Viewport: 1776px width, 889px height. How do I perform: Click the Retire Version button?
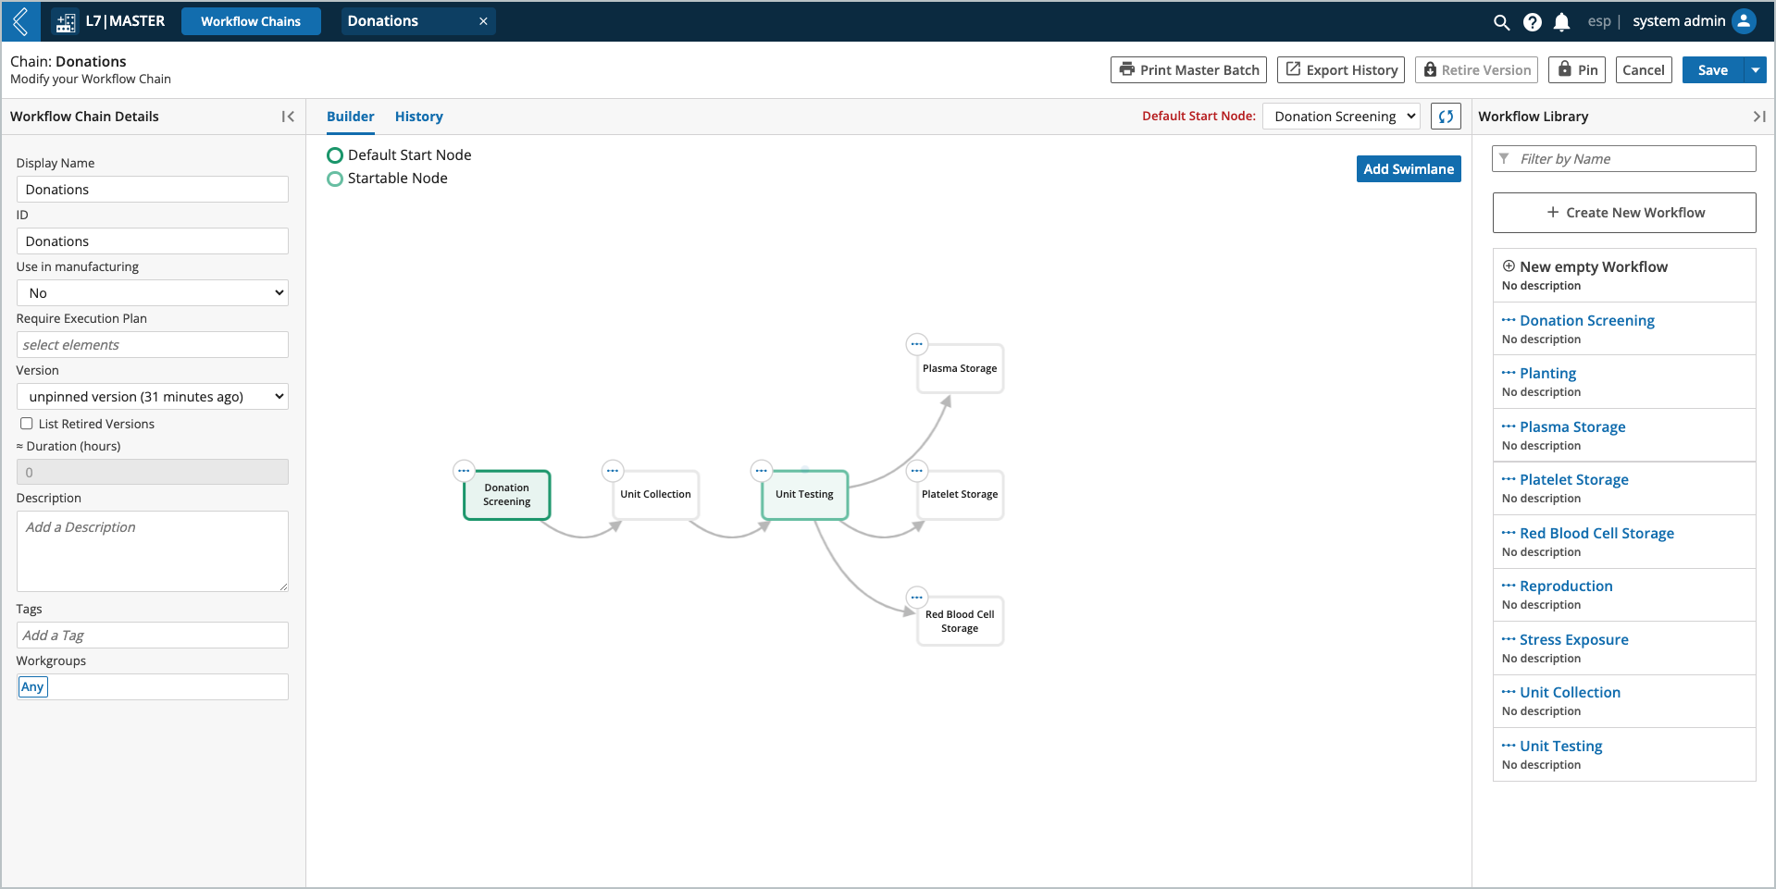point(1476,70)
